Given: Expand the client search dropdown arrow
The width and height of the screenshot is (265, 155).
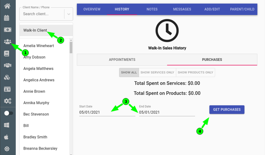Looking at the screenshot, I should [69, 14].
